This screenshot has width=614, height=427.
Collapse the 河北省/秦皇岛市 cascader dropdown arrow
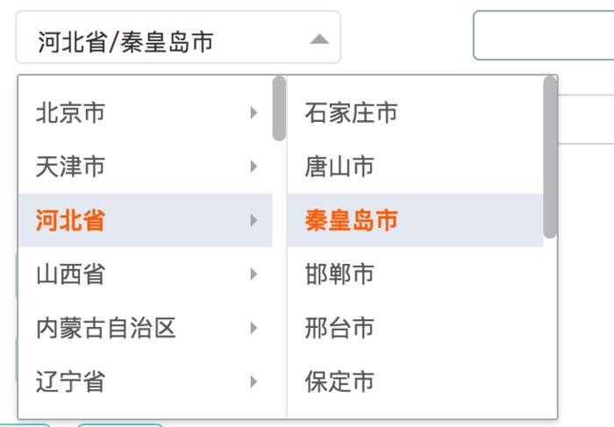(x=319, y=39)
